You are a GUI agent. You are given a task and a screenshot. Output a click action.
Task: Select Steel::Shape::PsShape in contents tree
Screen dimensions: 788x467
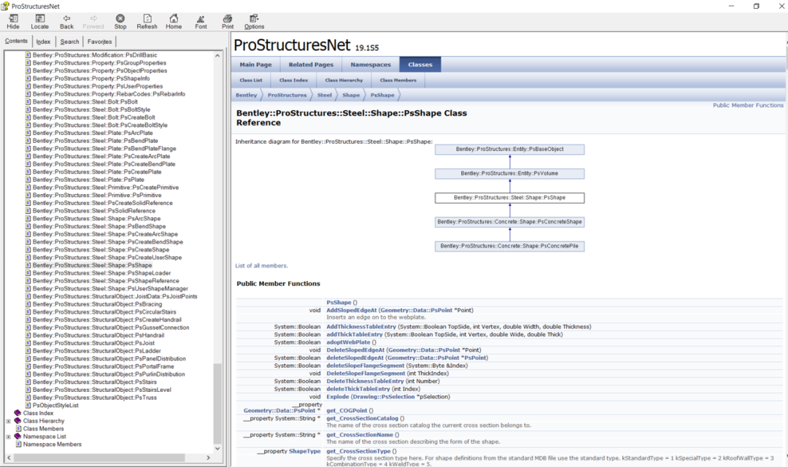pos(92,266)
